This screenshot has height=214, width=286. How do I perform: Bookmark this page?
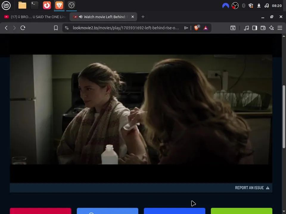(56, 28)
